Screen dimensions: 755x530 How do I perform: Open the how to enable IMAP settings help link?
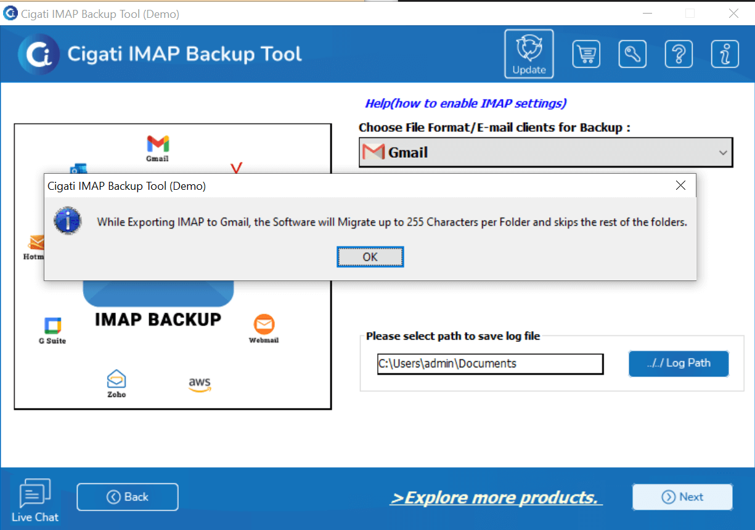tap(466, 104)
